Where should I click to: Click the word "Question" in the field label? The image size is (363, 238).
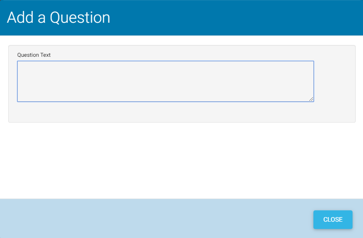tap(28, 55)
